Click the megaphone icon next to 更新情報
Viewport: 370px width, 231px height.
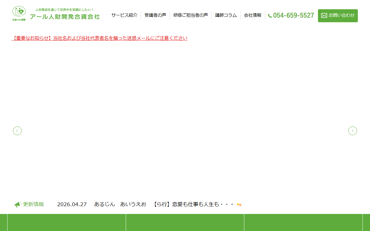point(18,204)
